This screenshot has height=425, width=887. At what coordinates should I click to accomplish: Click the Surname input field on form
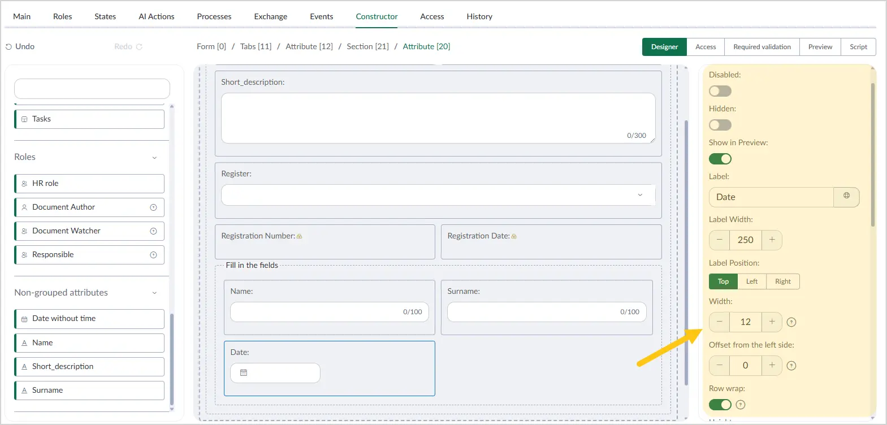[547, 312]
